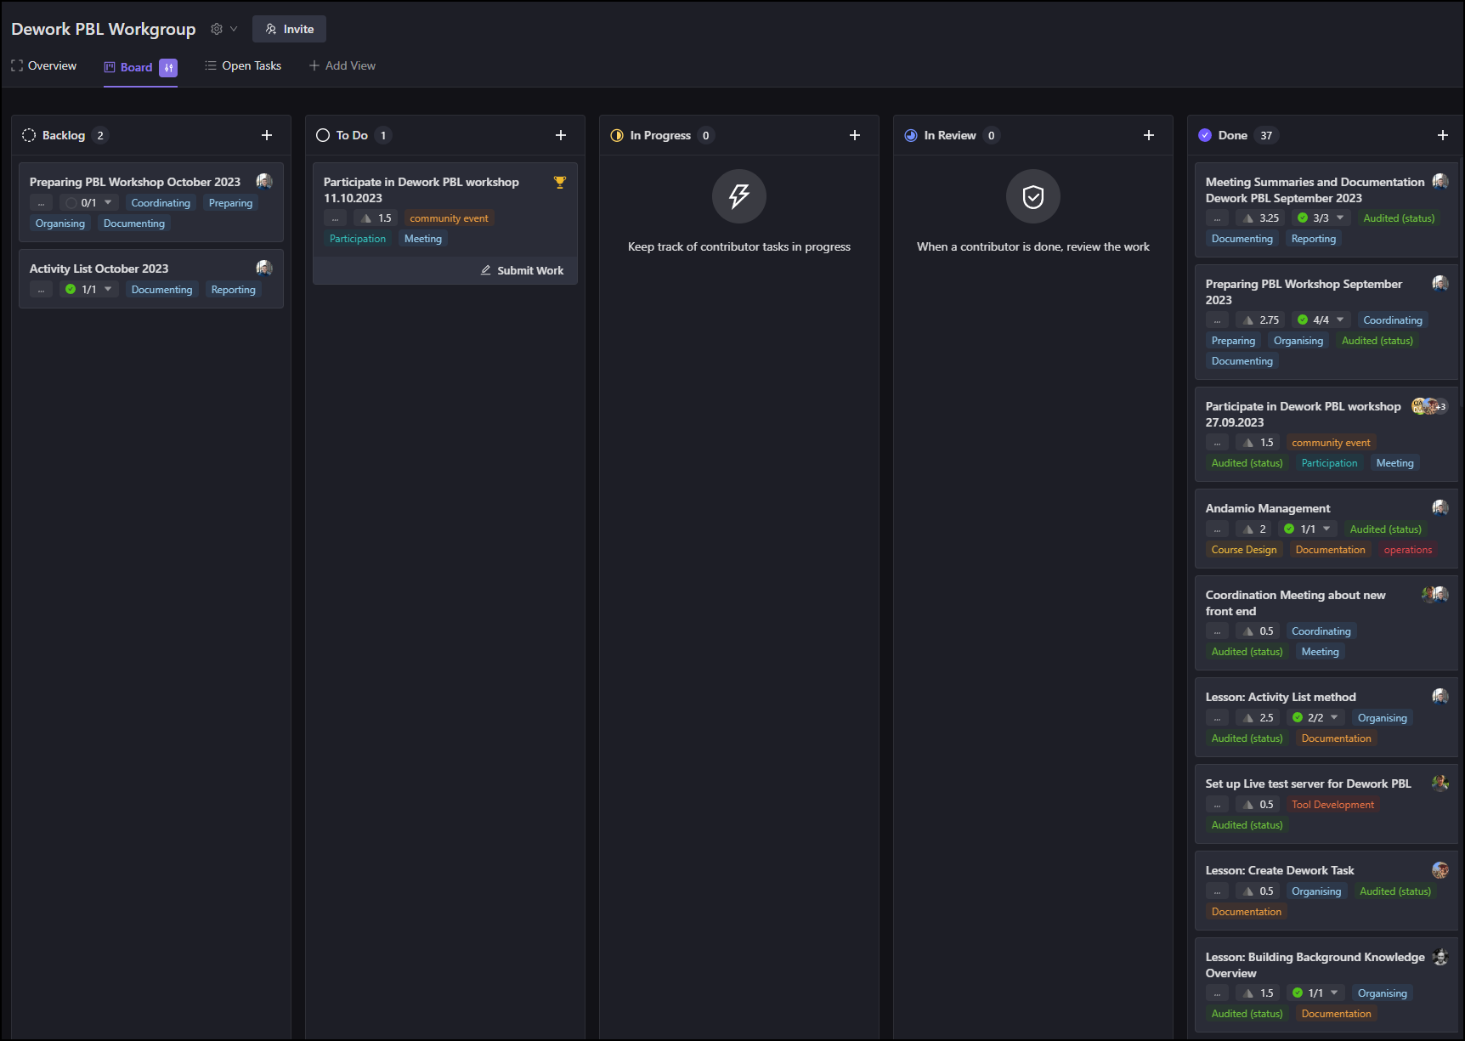Add a new task to In Review column
Screen dimensions: 1465x1041
click(x=1149, y=135)
